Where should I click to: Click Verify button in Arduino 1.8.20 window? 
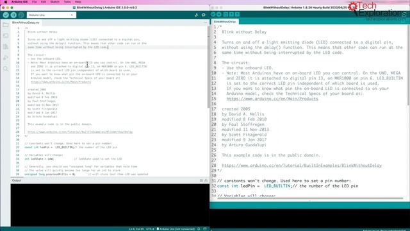[213, 14]
